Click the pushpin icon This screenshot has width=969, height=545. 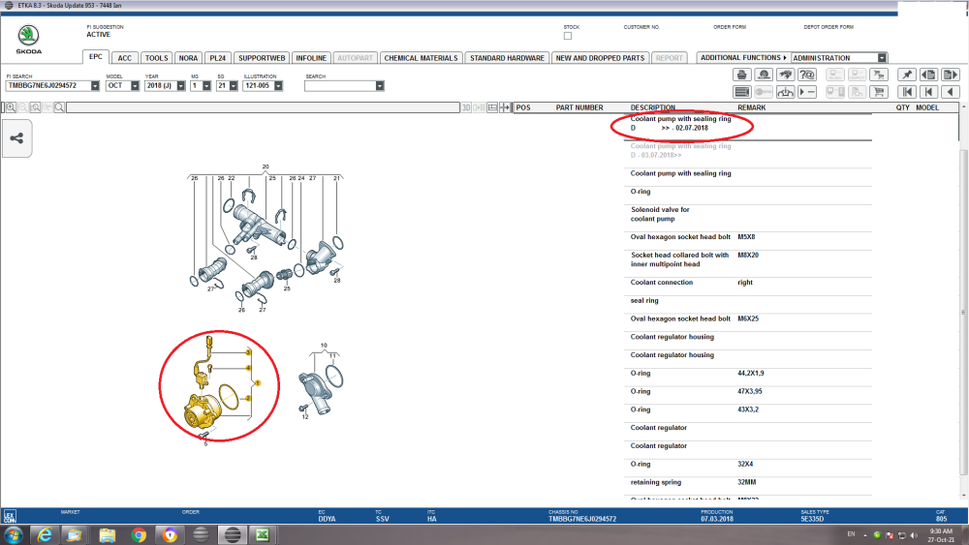click(x=907, y=75)
